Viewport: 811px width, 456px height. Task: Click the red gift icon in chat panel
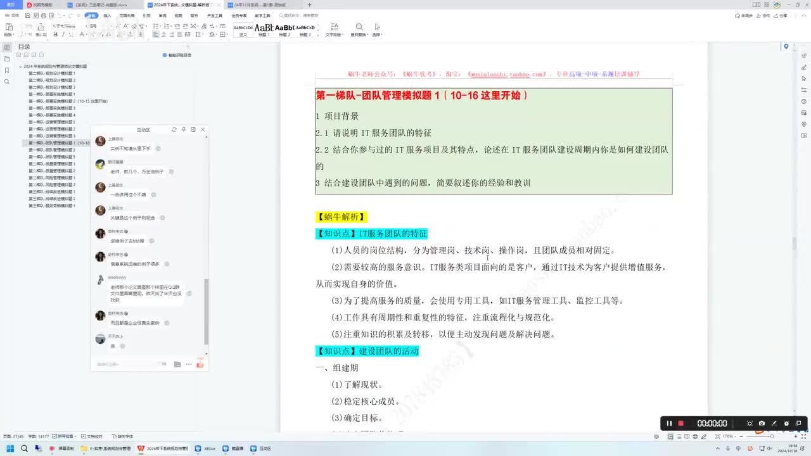[x=200, y=364]
